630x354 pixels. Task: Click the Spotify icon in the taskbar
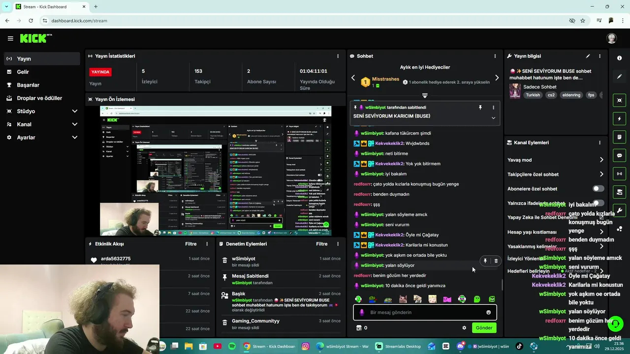pyautogui.click(x=232, y=346)
